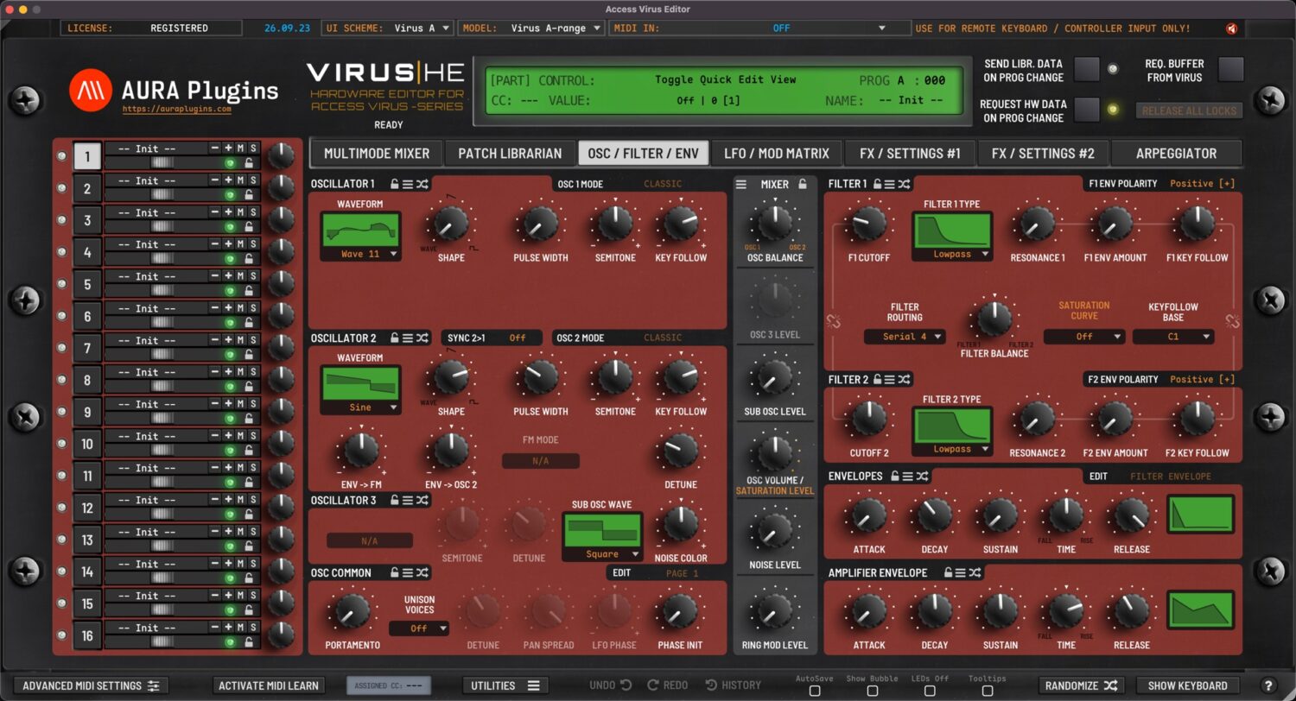1296x701 pixels.
Task: Randomize Envelopes with shuffle icon
Action: (923, 476)
